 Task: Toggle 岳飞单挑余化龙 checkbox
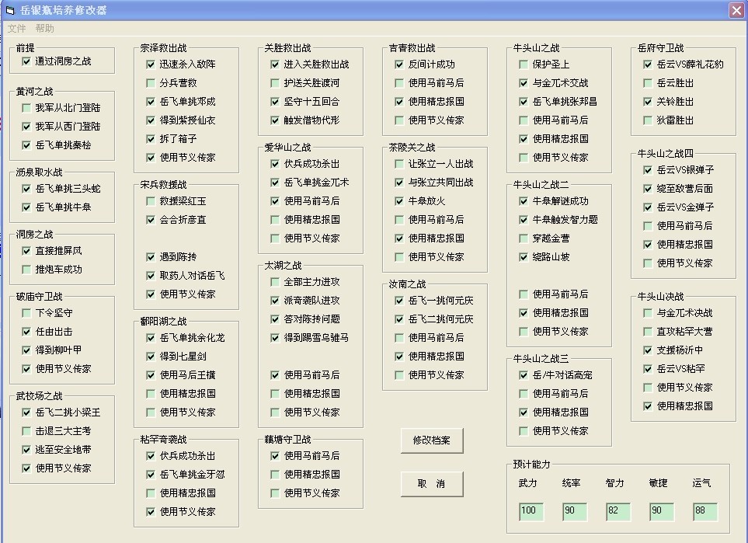pos(151,338)
